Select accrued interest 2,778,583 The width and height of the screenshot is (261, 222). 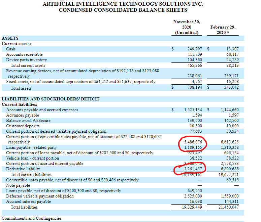pos(230,164)
